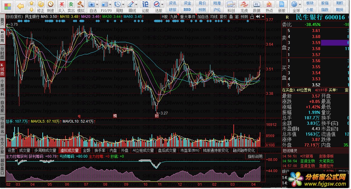The height and width of the screenshot is (189, 351).
Task: Open the 科创 chart icon
Action: pos(231,4)
